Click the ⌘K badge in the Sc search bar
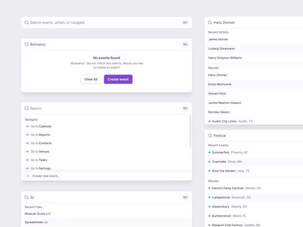 click(185, 197)
